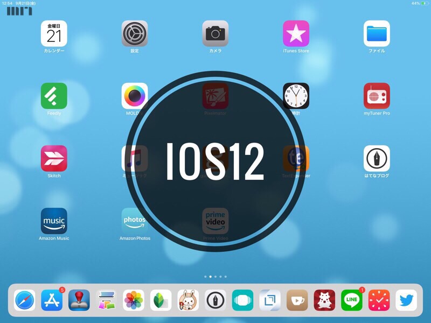Open the Settings gear app
Viewport: 431px width, 323px height.
[135, 33]
